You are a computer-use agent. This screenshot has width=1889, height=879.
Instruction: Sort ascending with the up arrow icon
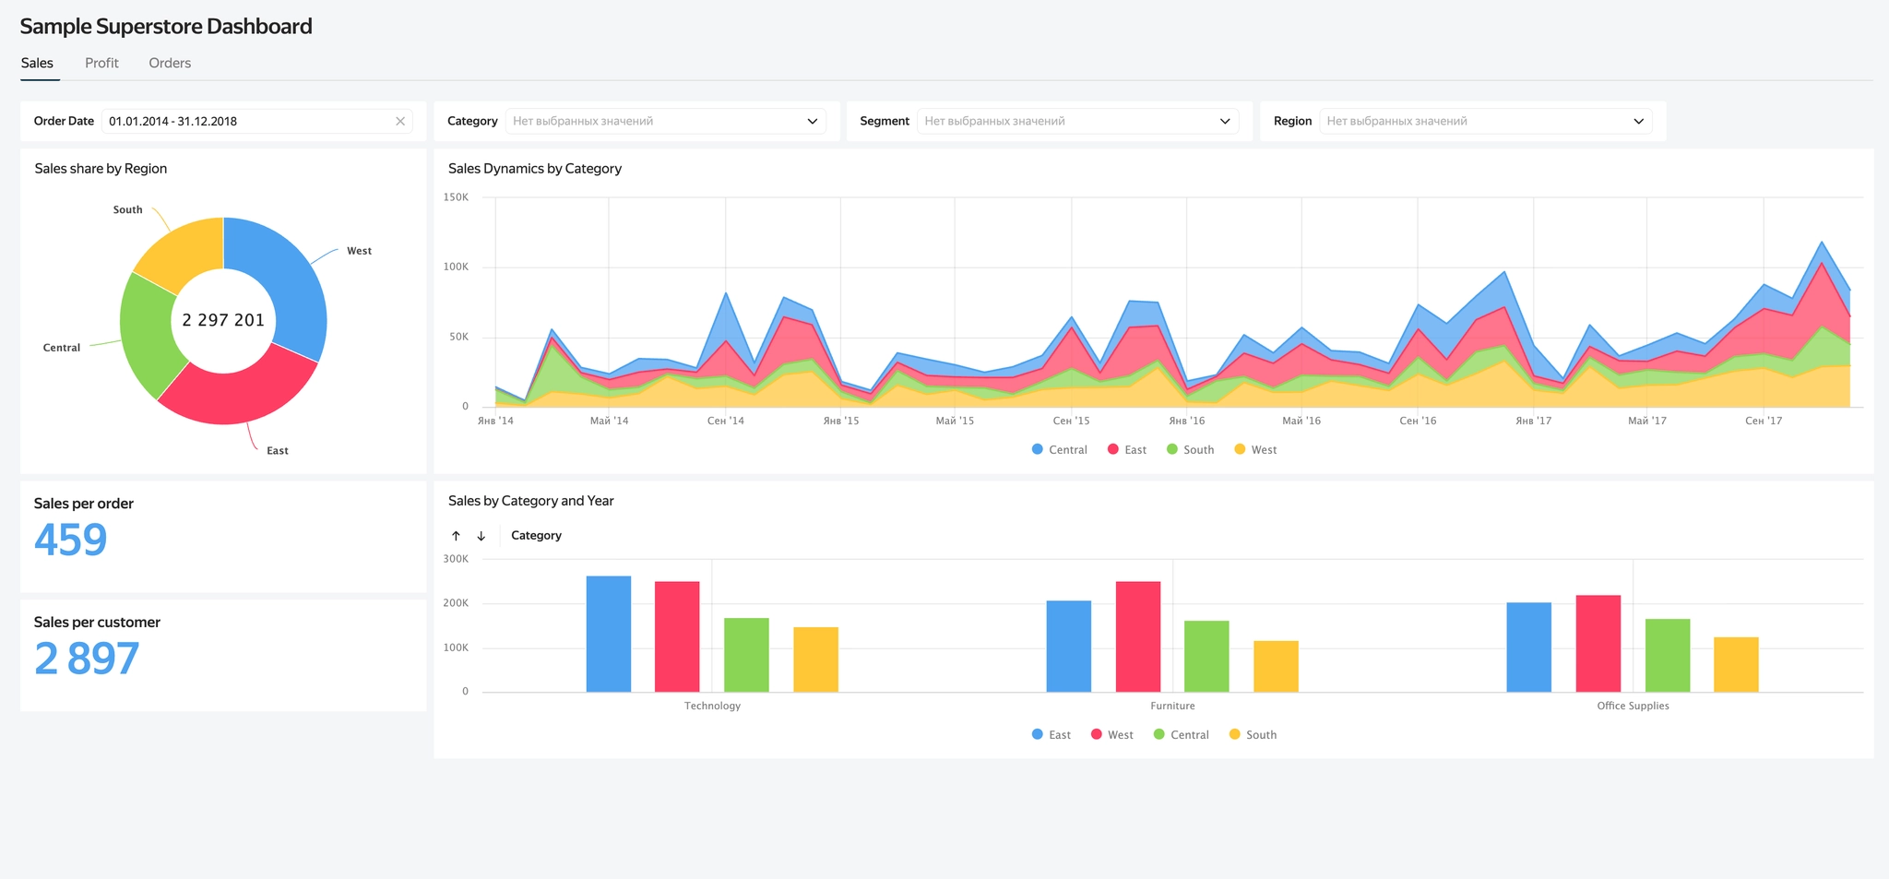coord(456,536)
